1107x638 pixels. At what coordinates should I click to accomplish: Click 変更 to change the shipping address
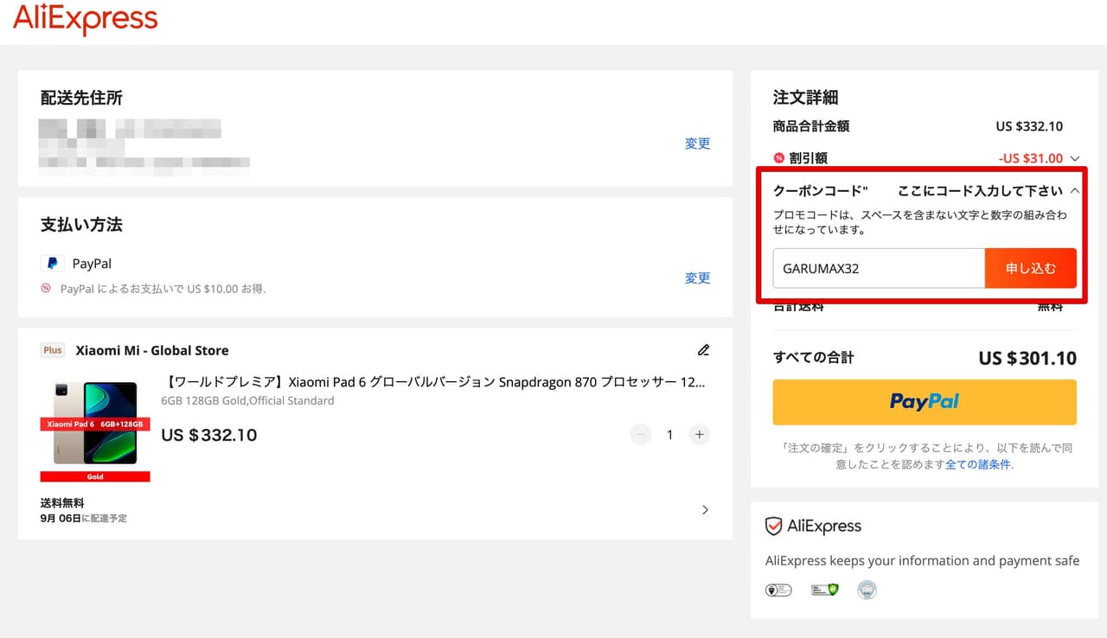(x=697, y=144)
